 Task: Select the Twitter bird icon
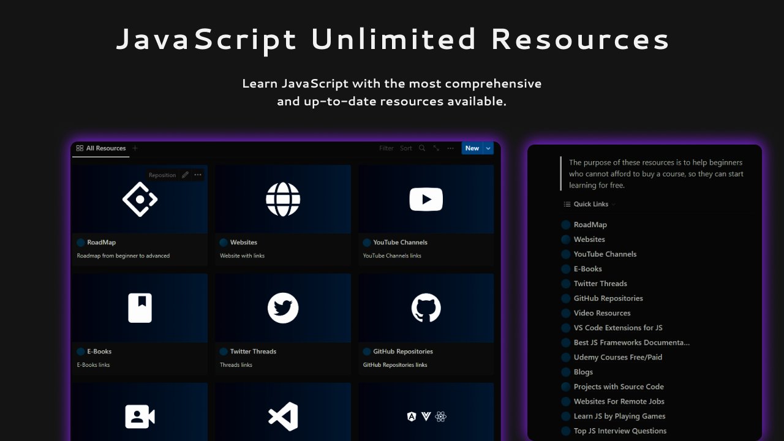283,308
